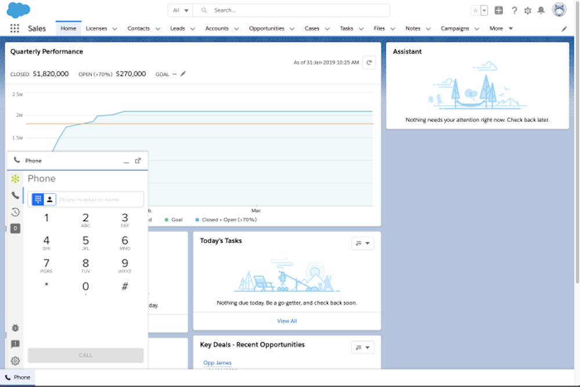The width and height of the screenshot is (580, 387).
Task: Open the Campaigns tab
Action: tap(455, 28)
